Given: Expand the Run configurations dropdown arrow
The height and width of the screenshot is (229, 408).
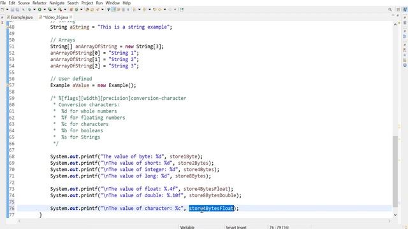Looking at the screenshot, I should click(x=45, y=10).
